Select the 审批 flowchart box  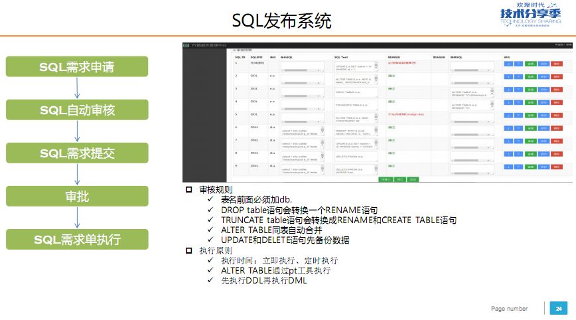click(77, 197)
